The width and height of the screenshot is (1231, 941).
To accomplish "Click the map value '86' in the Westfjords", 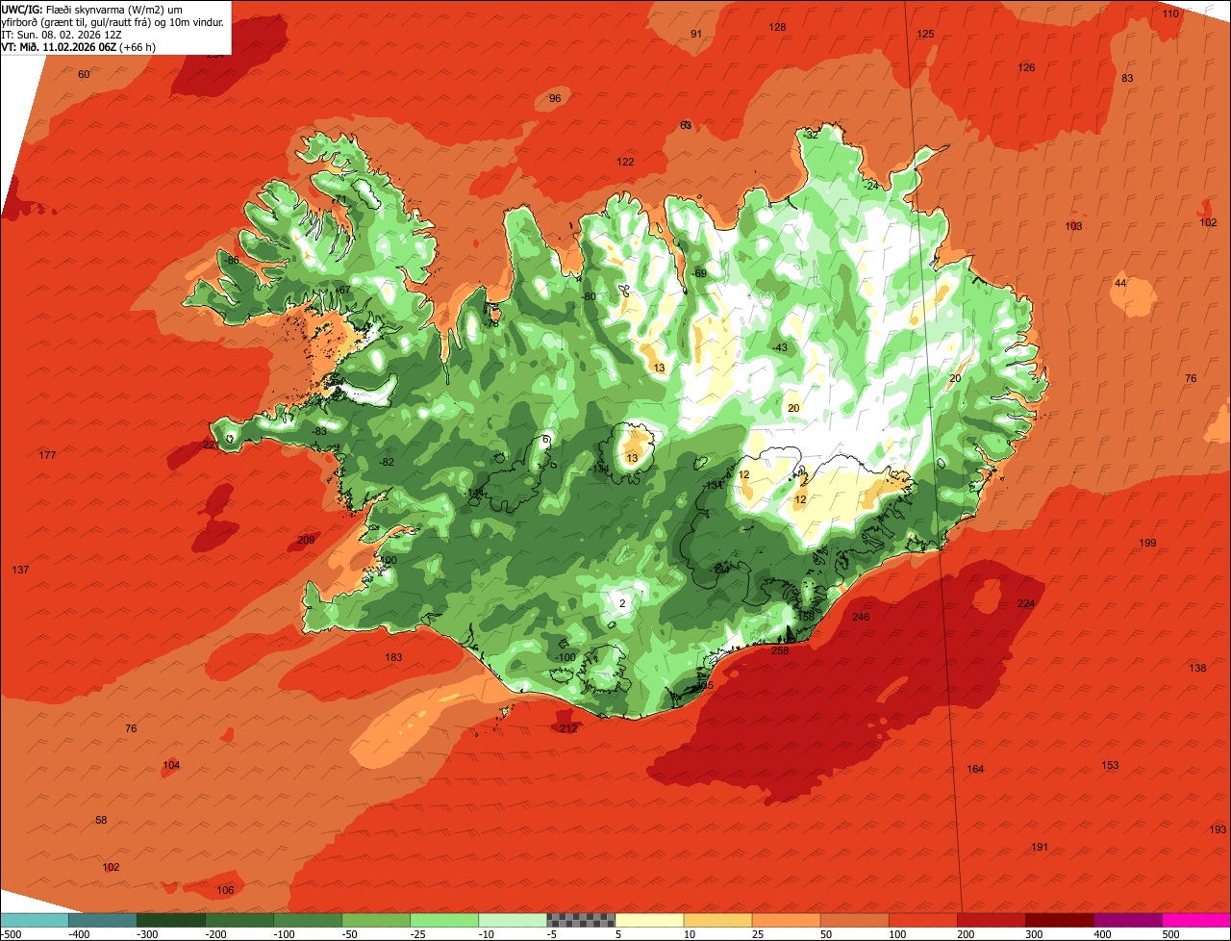I will coord(232,261).
